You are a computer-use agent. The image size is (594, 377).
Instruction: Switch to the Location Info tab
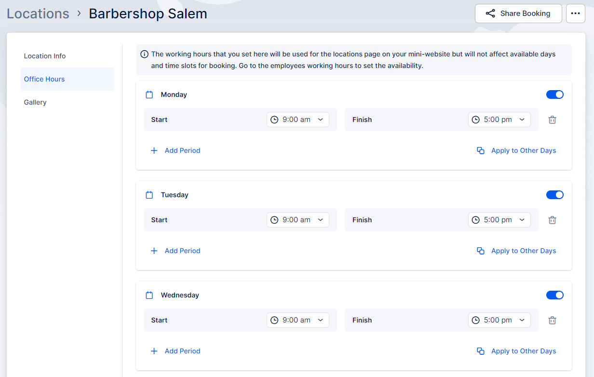tap(45, 56)
